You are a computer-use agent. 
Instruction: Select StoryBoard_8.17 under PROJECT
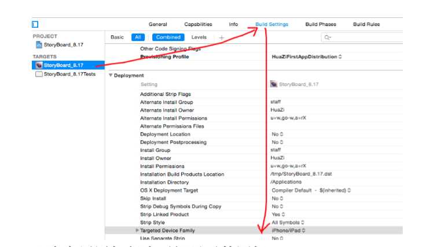point(63,44)
